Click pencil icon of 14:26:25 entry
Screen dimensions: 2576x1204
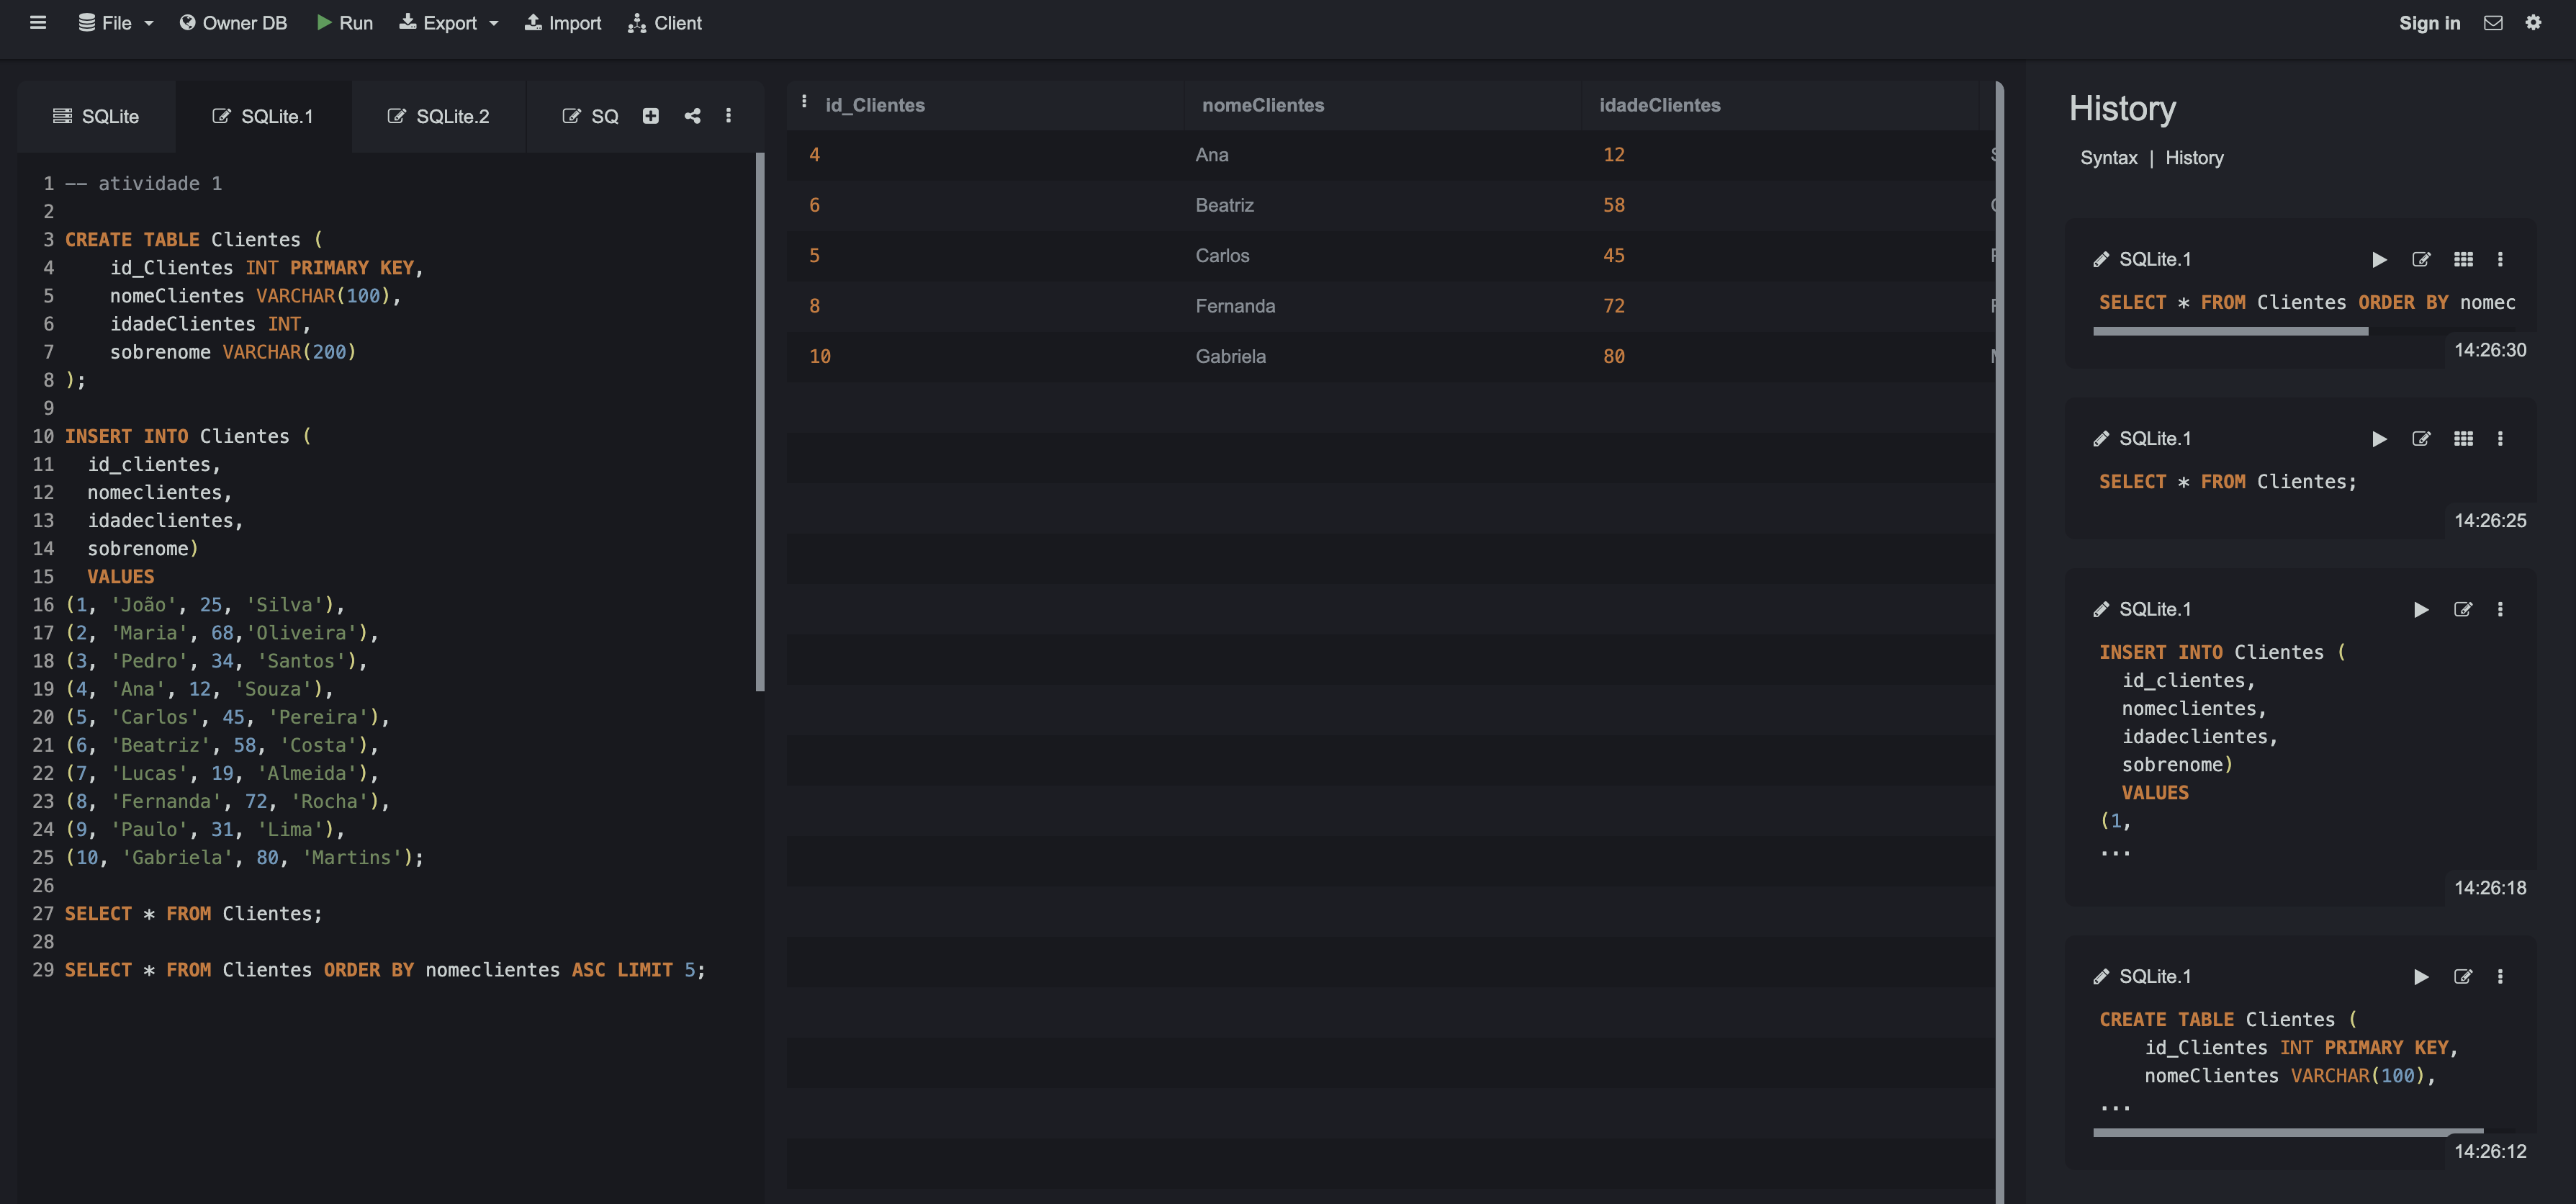pos(2101,439)
